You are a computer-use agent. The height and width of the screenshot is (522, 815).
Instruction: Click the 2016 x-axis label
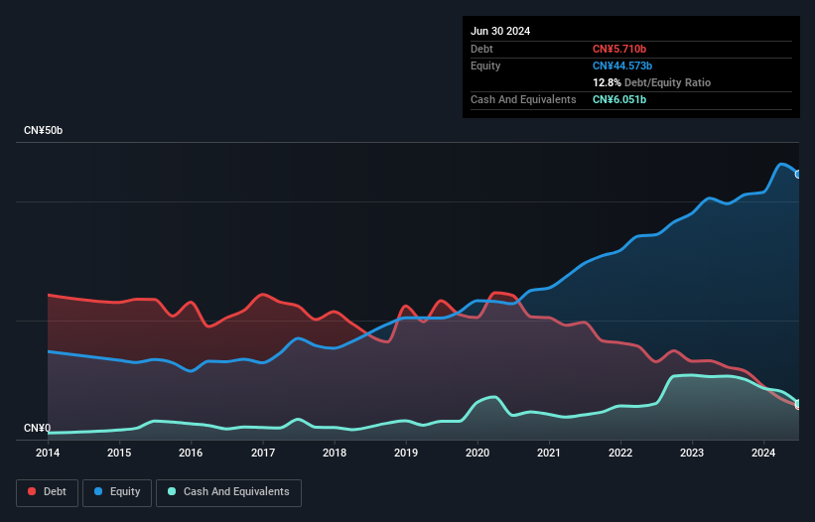point(191,453)
